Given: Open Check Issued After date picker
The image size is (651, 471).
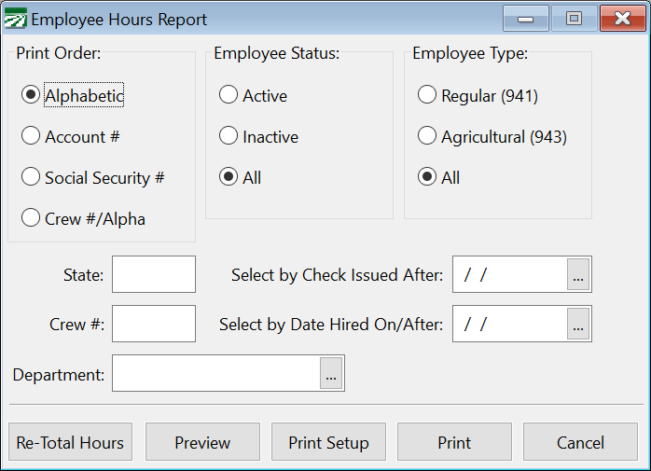Looking at the screenshot, I should click(578, 274).
